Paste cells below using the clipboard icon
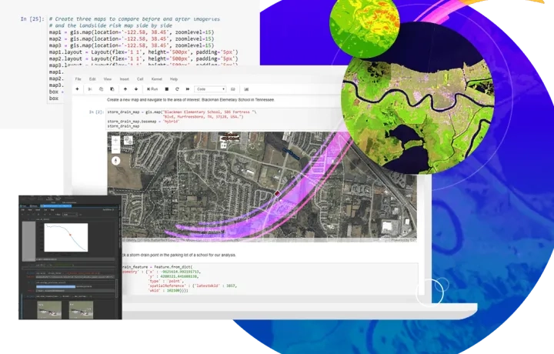The image size is (554, 354). pyautogui.click(x=112, y=89)
